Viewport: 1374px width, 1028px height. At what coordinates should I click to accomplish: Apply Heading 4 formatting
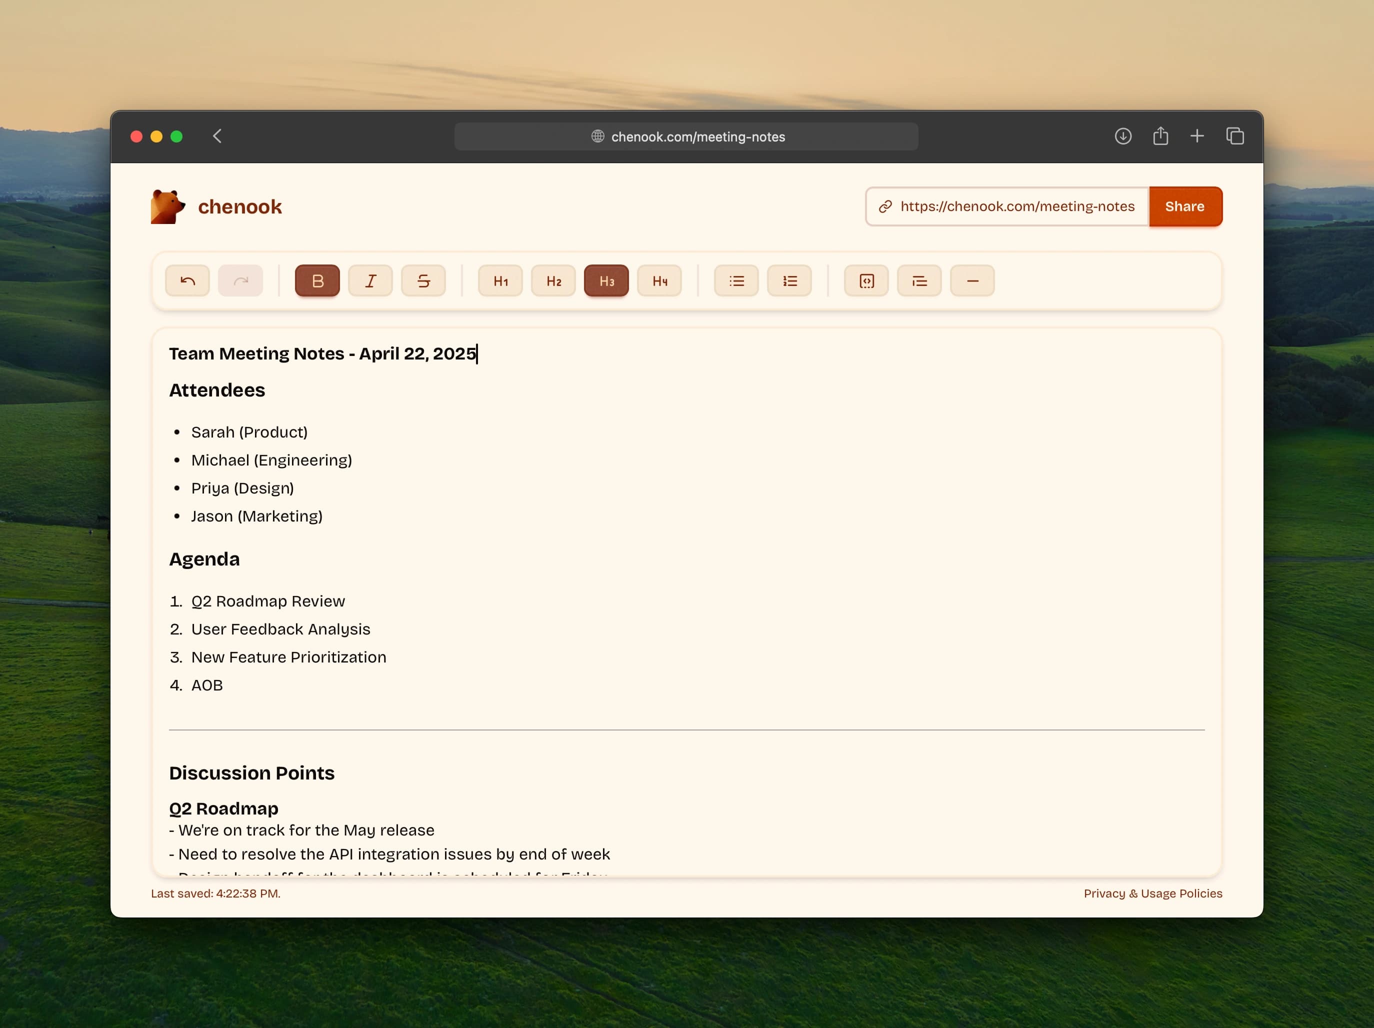(659, 280)
